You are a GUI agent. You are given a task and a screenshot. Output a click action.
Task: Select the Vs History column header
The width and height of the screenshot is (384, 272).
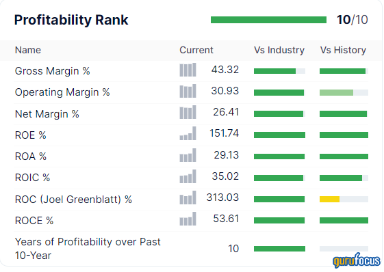click(343, 50)
